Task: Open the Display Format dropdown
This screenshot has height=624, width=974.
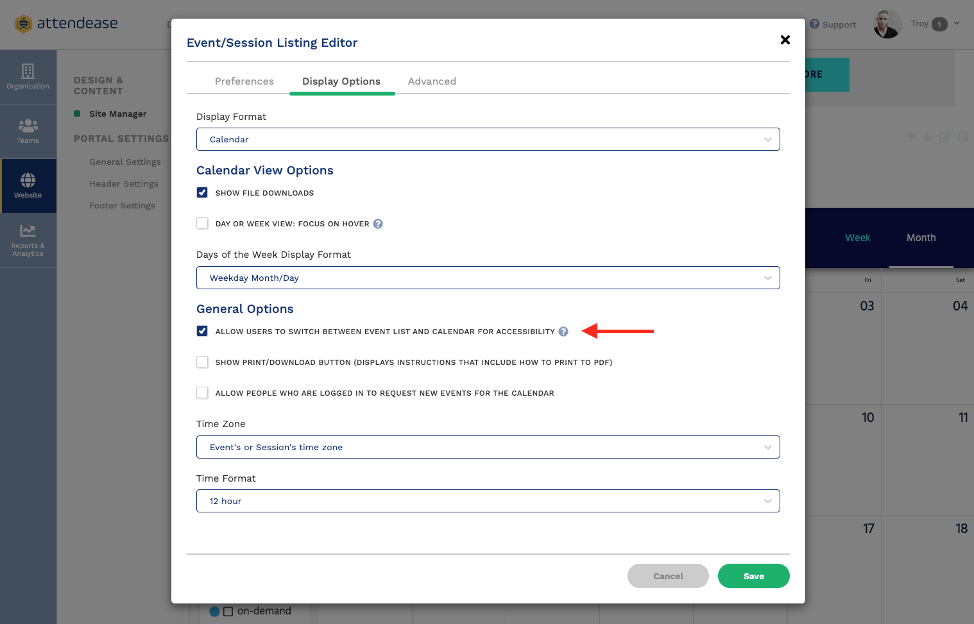Action: (488, 139)
